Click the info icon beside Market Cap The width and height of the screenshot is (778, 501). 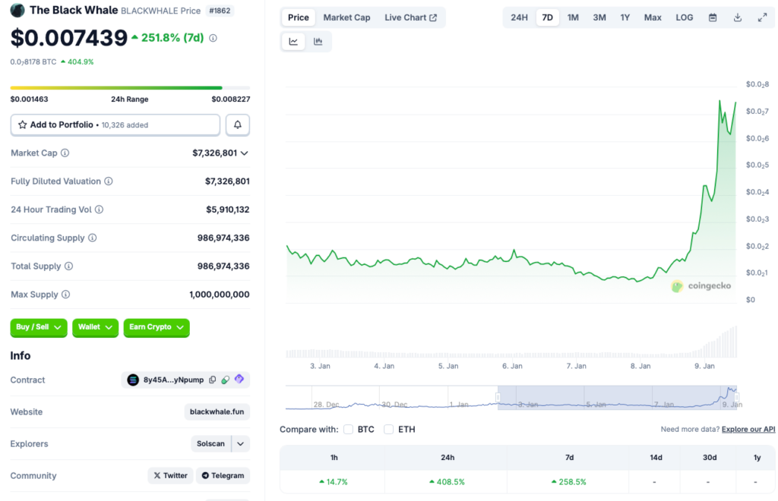(65, 153)
